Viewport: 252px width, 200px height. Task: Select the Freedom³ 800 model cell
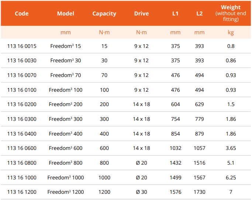pos(66,163)
